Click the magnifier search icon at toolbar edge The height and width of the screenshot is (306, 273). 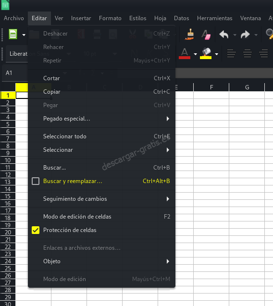[270, 34]
